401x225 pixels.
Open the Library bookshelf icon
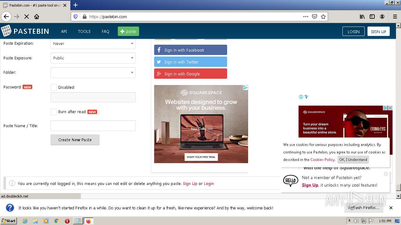(362, 17)
